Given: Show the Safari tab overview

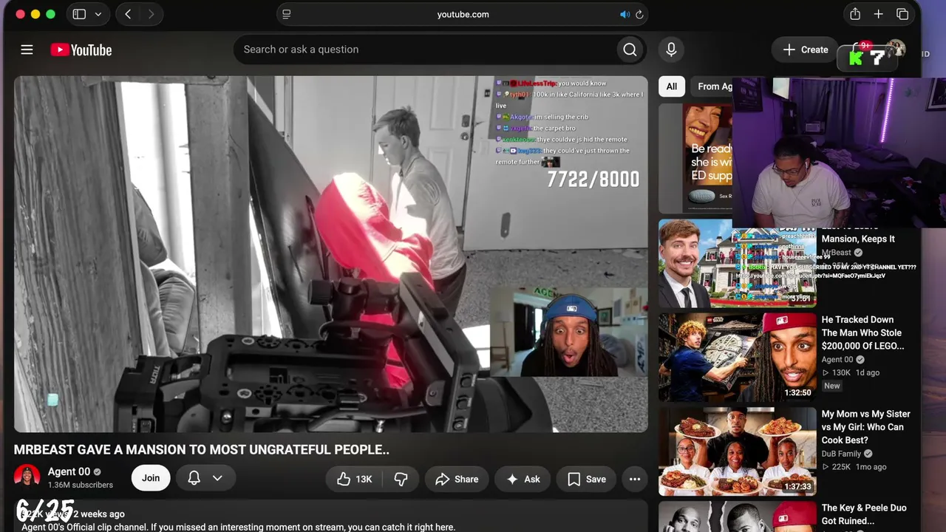Looking at the screenshot, I should pyautogui.click(x=902, y=14).
